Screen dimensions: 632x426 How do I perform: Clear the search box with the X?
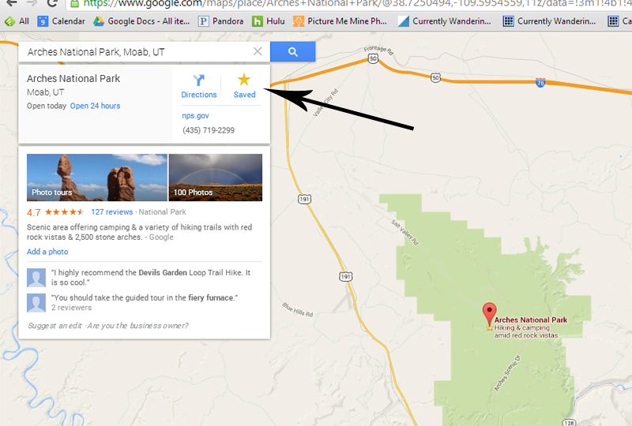[x=258, y=51]
